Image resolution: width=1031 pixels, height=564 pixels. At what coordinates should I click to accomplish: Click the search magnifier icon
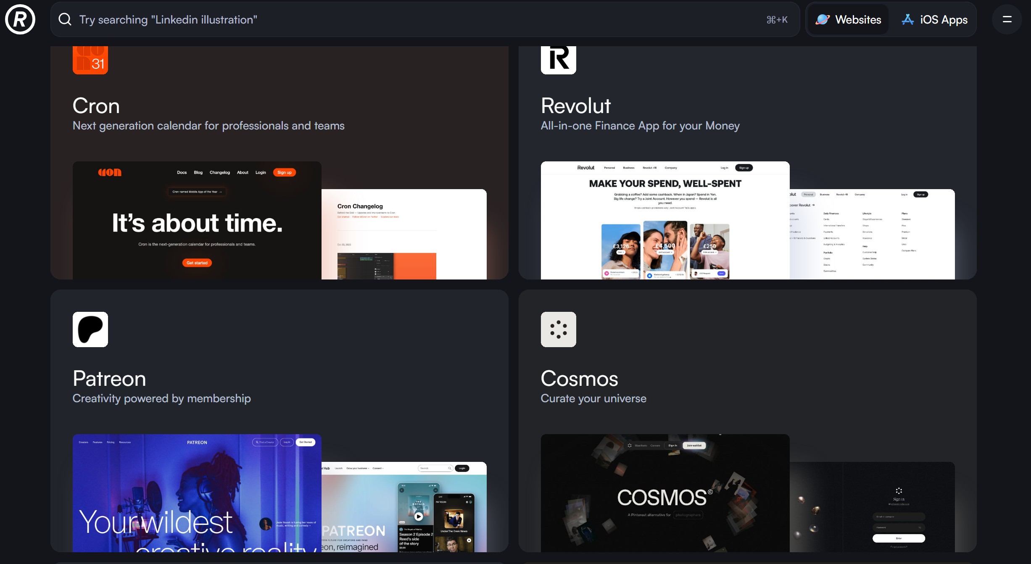[65, 19]
